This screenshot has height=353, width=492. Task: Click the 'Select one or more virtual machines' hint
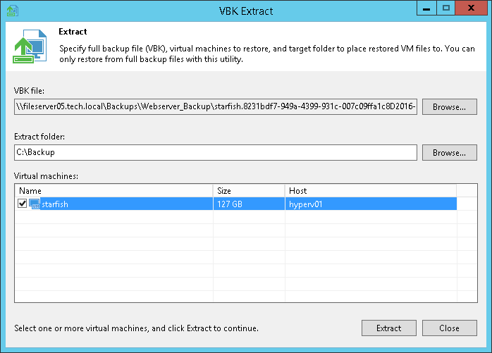click(137, 328)
